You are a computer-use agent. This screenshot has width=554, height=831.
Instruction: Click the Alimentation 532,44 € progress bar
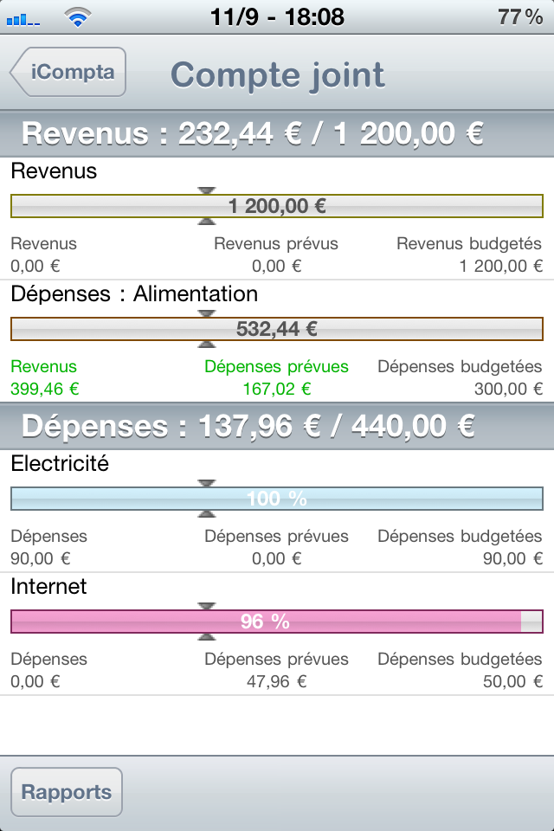click(277, 329)
